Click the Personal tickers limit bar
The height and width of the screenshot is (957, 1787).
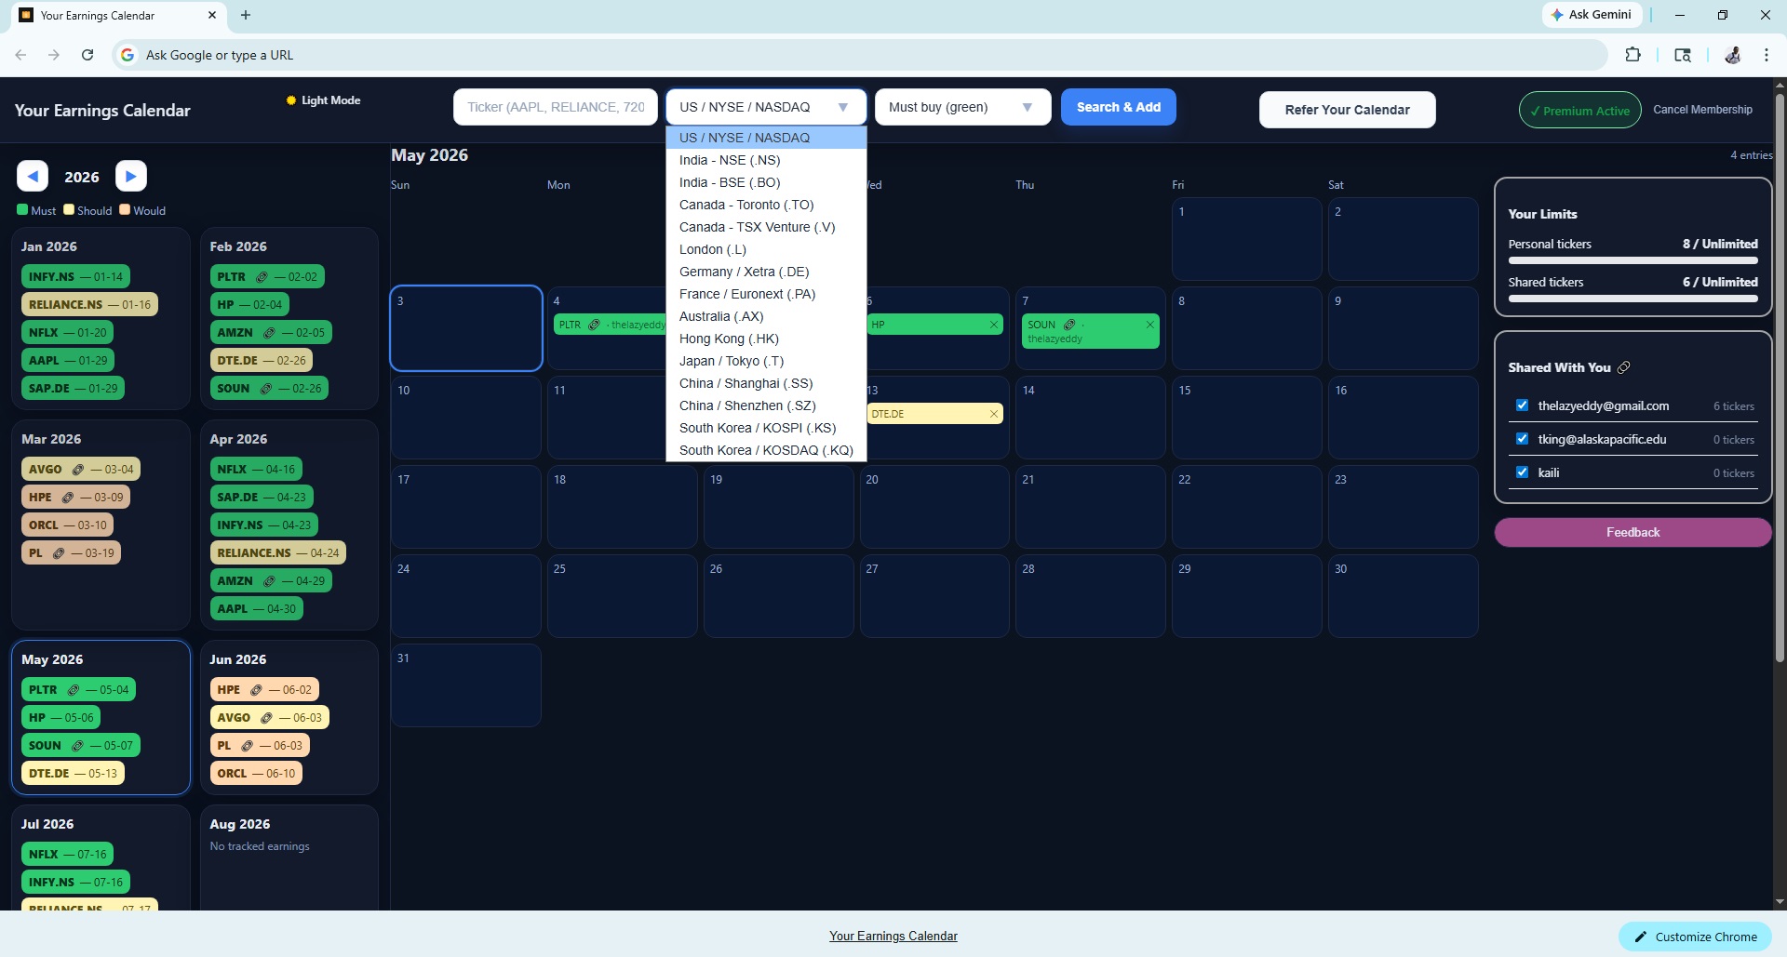click(x=1632, y=261)
